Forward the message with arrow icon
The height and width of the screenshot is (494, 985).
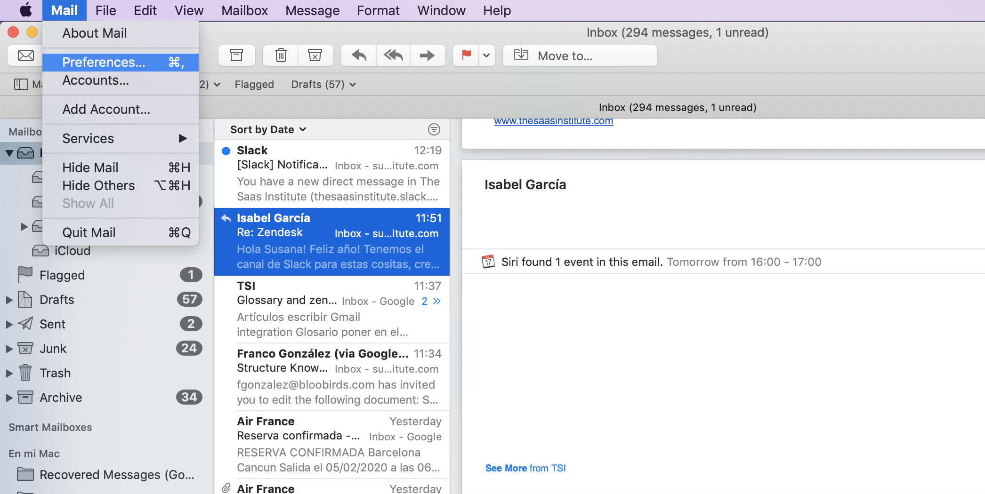(x=427, y=56)
